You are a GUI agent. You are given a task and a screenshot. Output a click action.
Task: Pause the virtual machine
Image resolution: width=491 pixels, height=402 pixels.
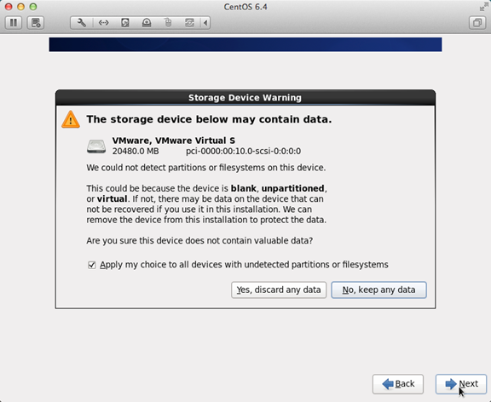pos(14,23)
